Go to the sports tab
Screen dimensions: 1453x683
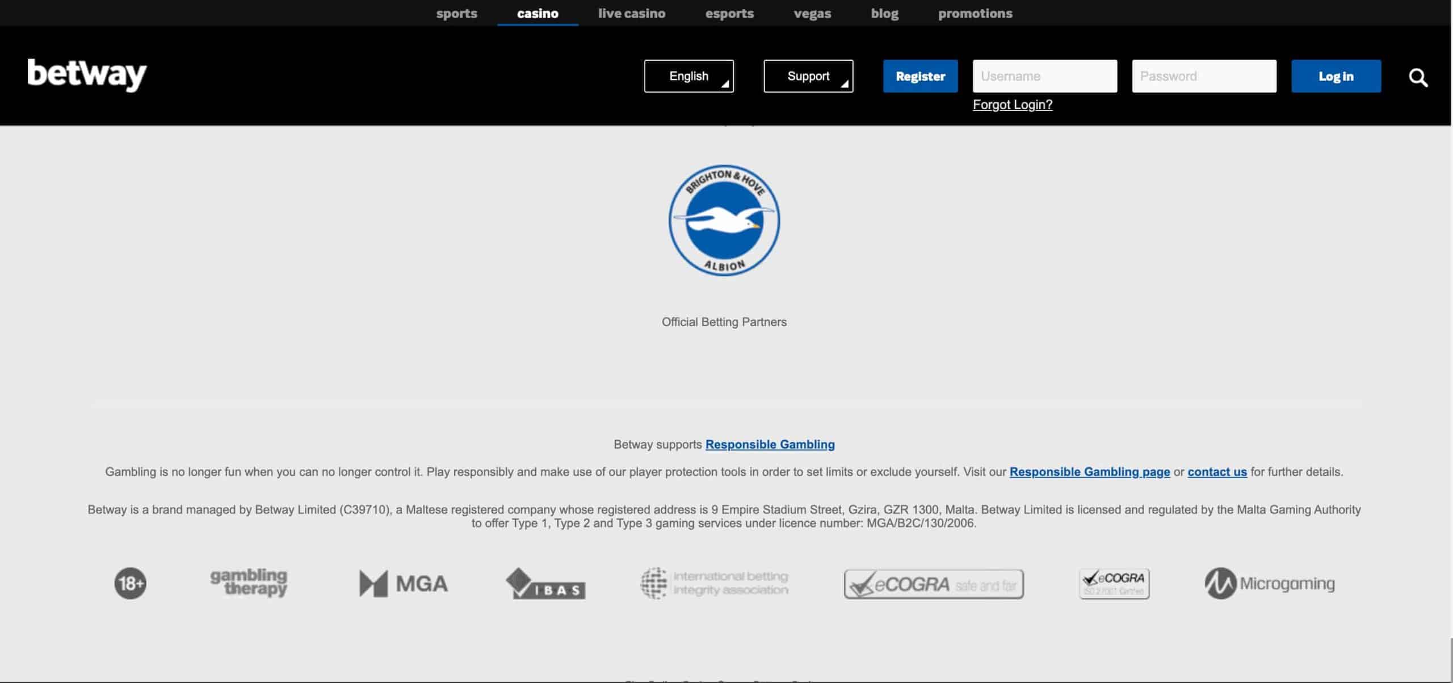click(456, 13)
